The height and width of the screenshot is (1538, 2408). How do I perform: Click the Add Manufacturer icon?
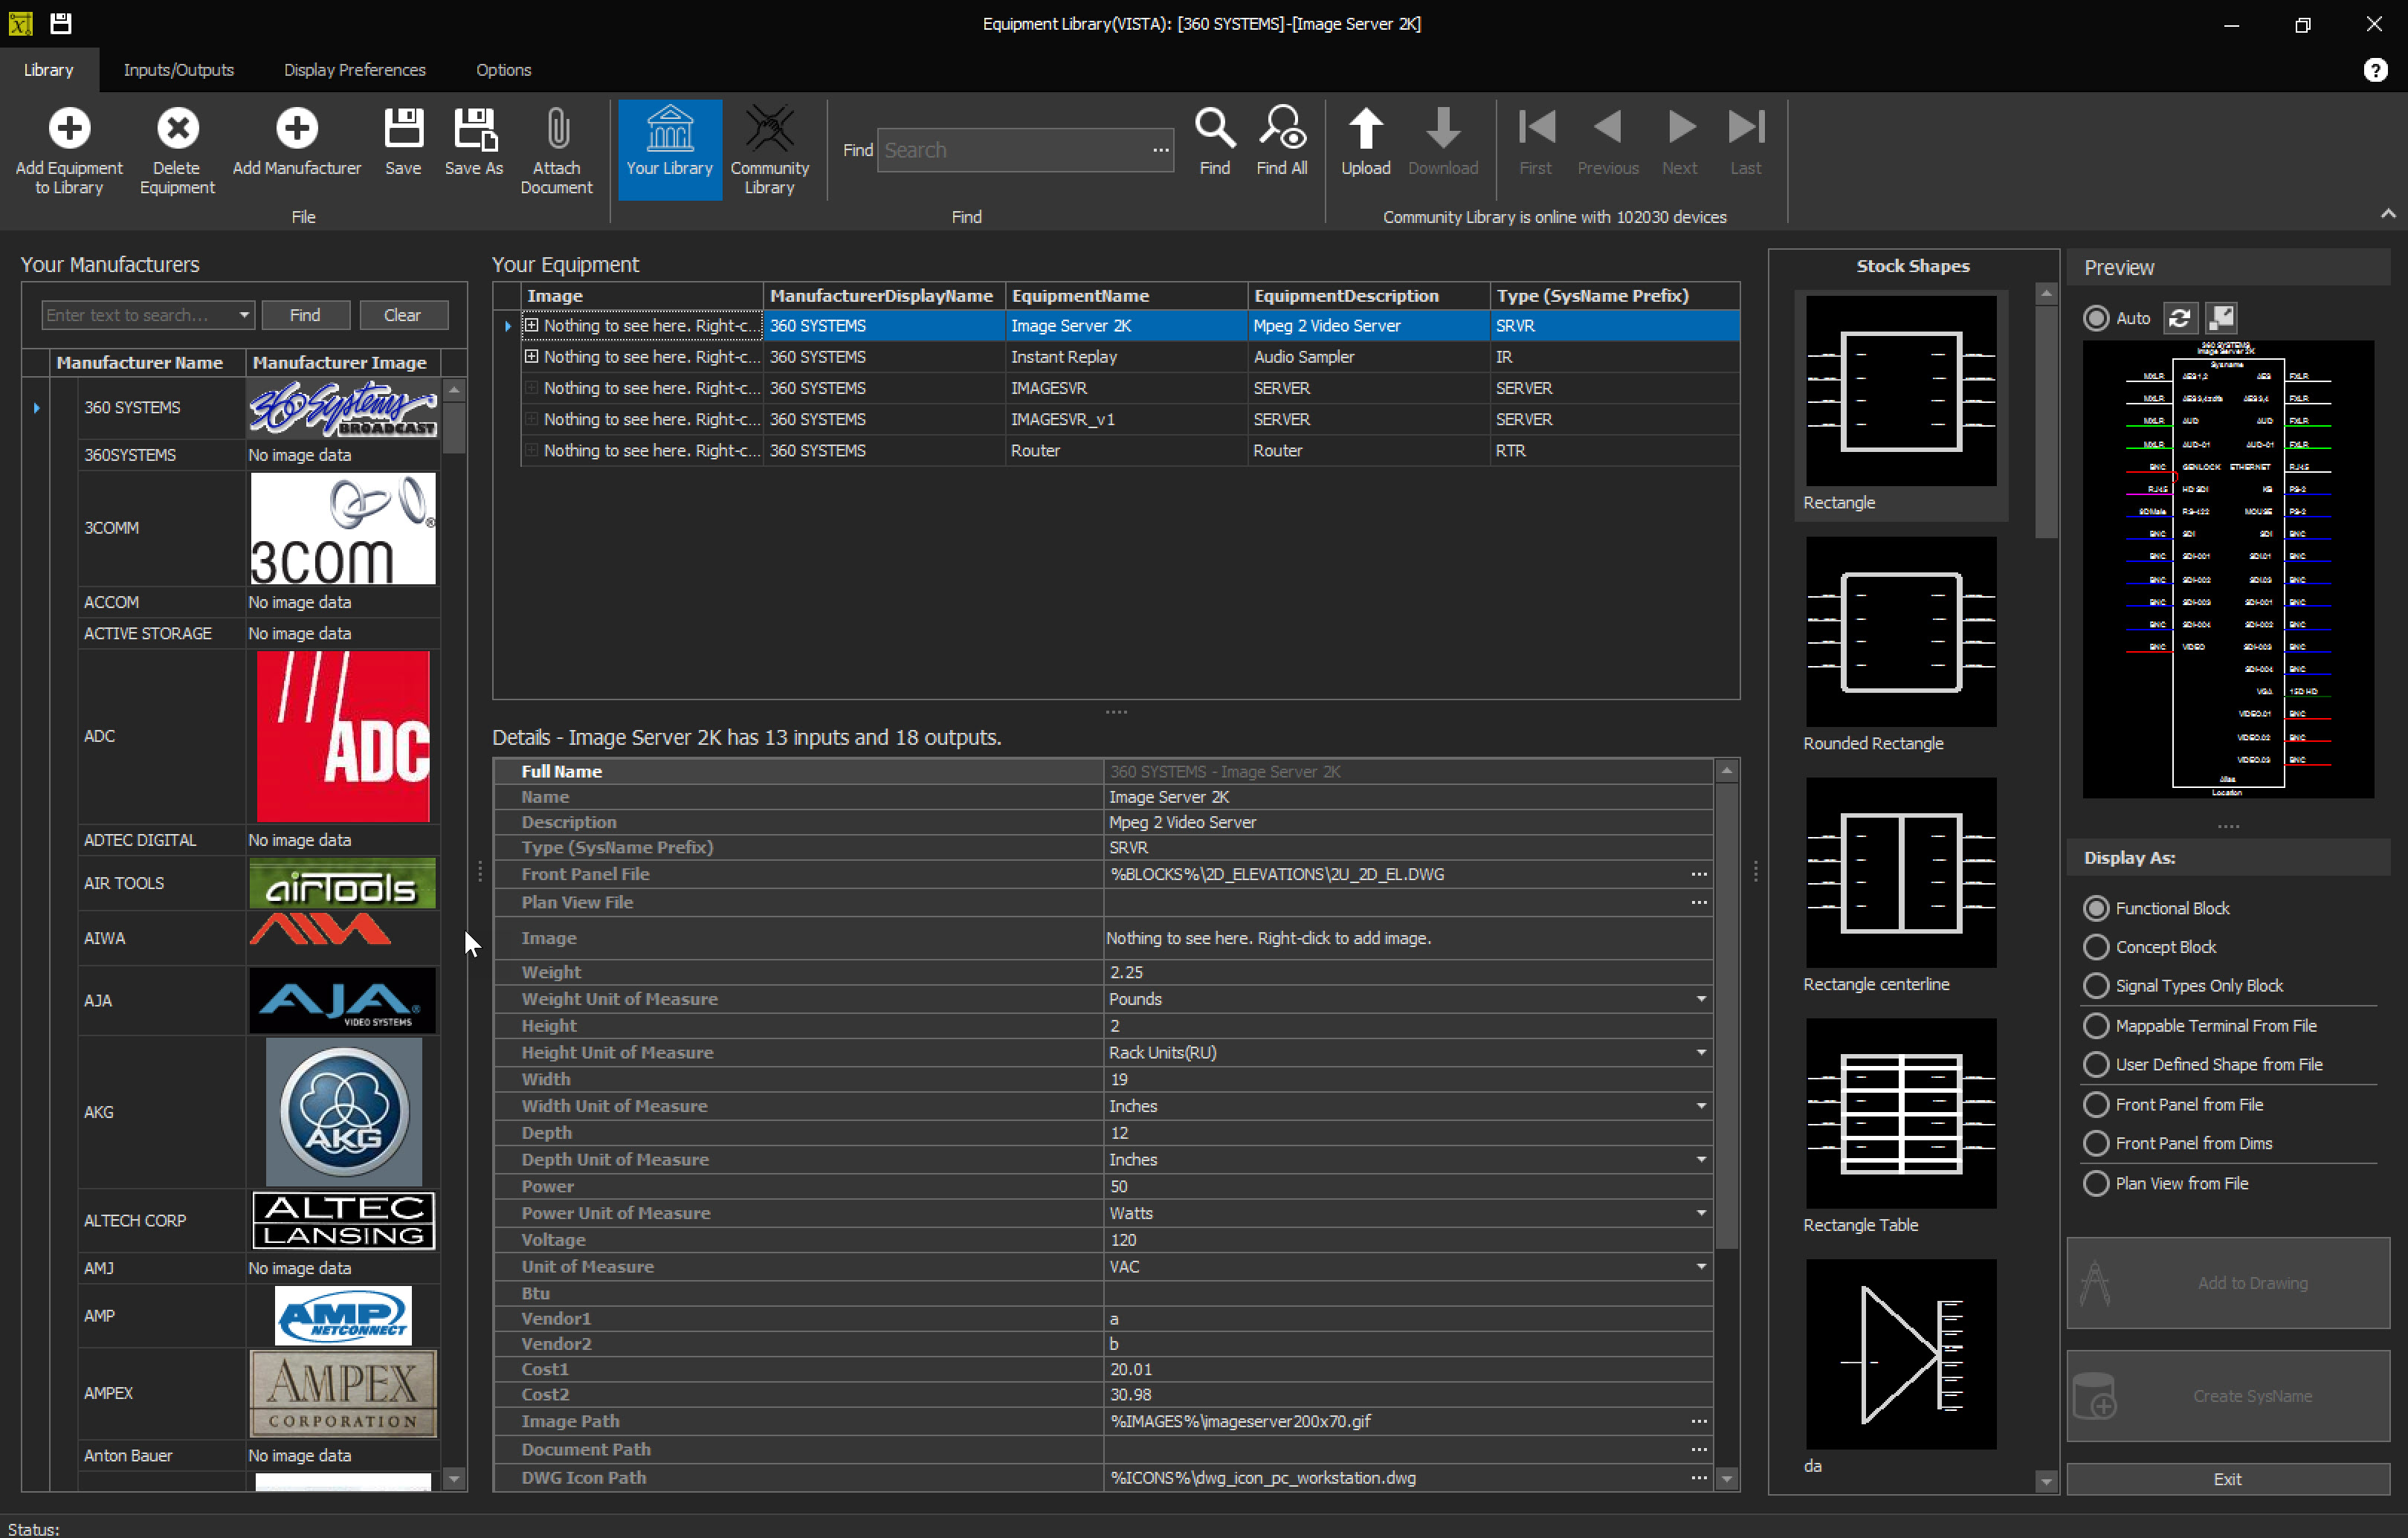pos(296,129)
